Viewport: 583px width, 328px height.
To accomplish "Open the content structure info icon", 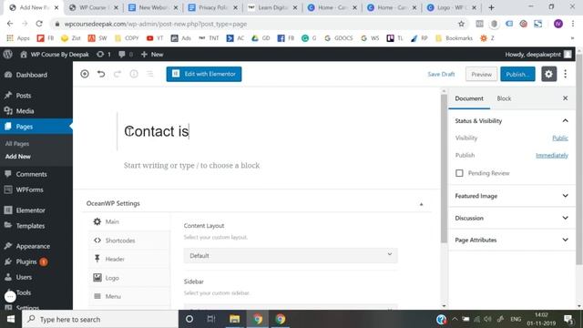I will pos(134,74).
